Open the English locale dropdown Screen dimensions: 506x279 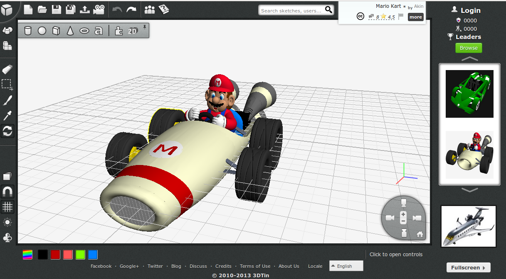click(x=346, y=266)
